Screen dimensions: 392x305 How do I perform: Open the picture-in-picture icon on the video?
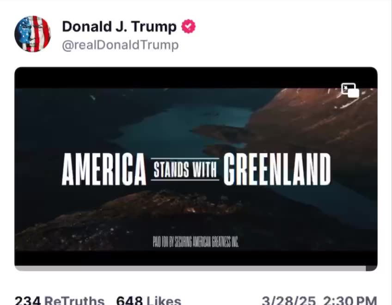point(350,90)
